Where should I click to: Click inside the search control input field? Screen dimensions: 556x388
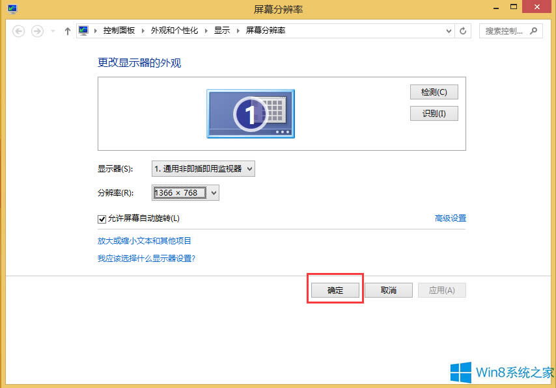point(505,31)
